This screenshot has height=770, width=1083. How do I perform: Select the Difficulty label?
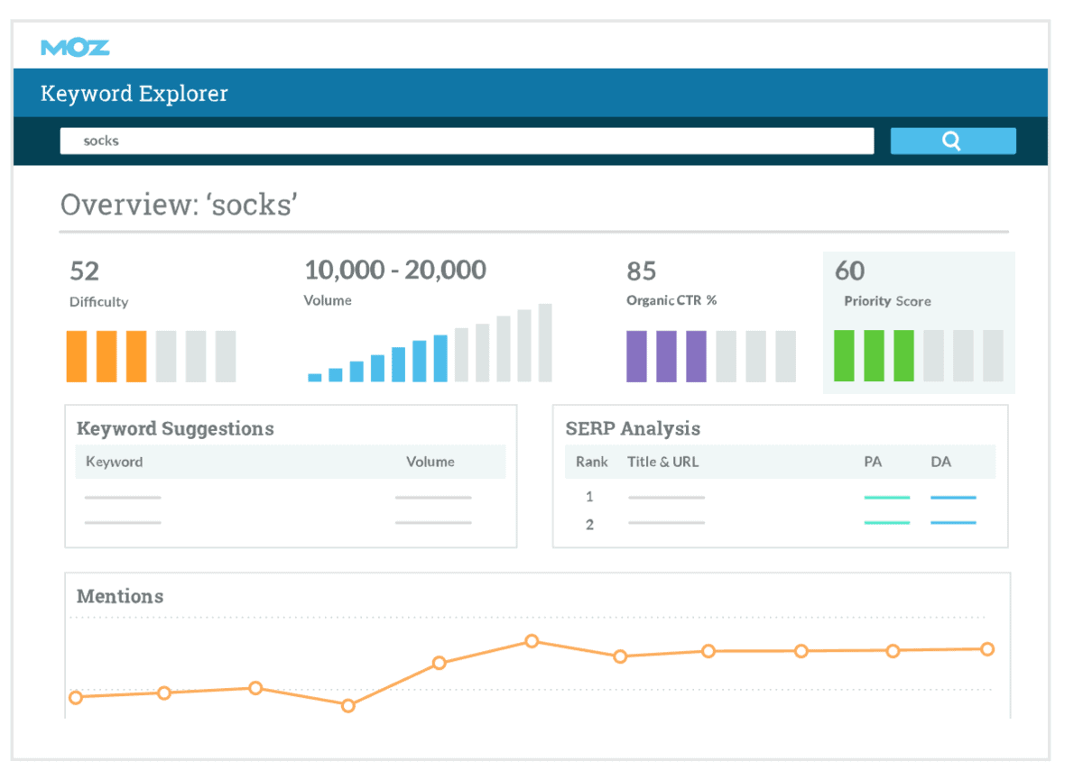click(x=98, y=302)
